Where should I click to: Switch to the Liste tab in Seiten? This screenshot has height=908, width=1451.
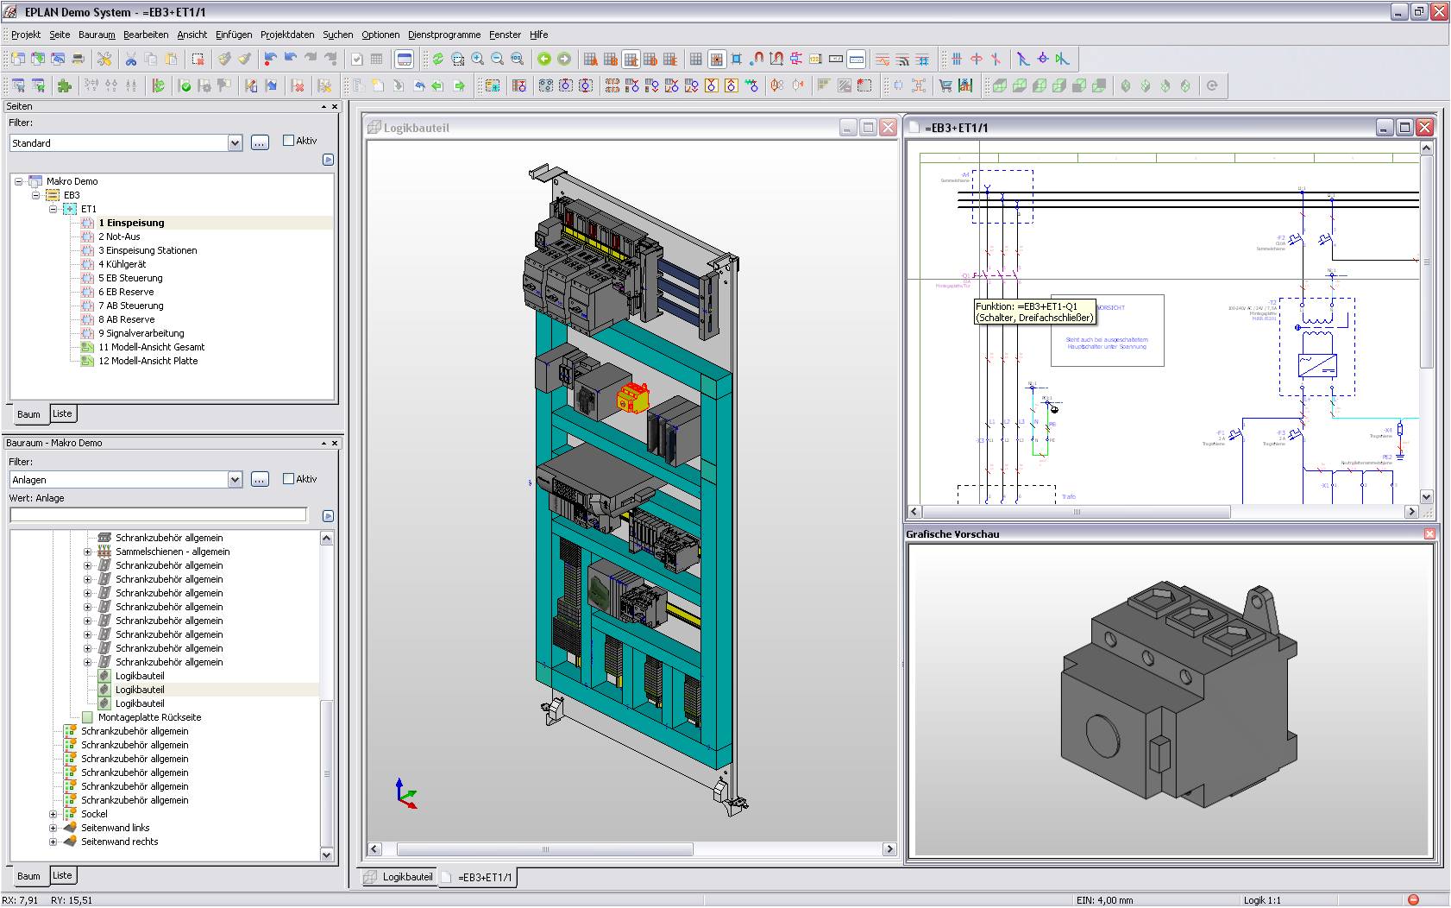[x=62, y=413]
